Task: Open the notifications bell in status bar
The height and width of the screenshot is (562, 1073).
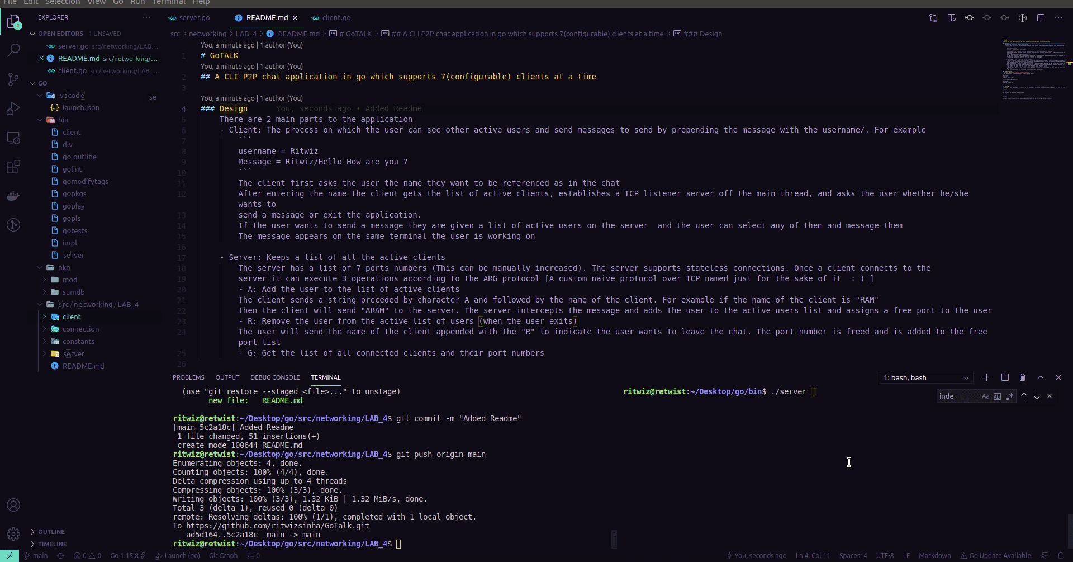Action: (1061, 556)
